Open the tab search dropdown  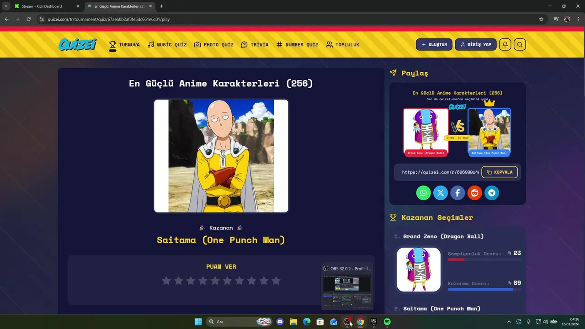[6, 6]
